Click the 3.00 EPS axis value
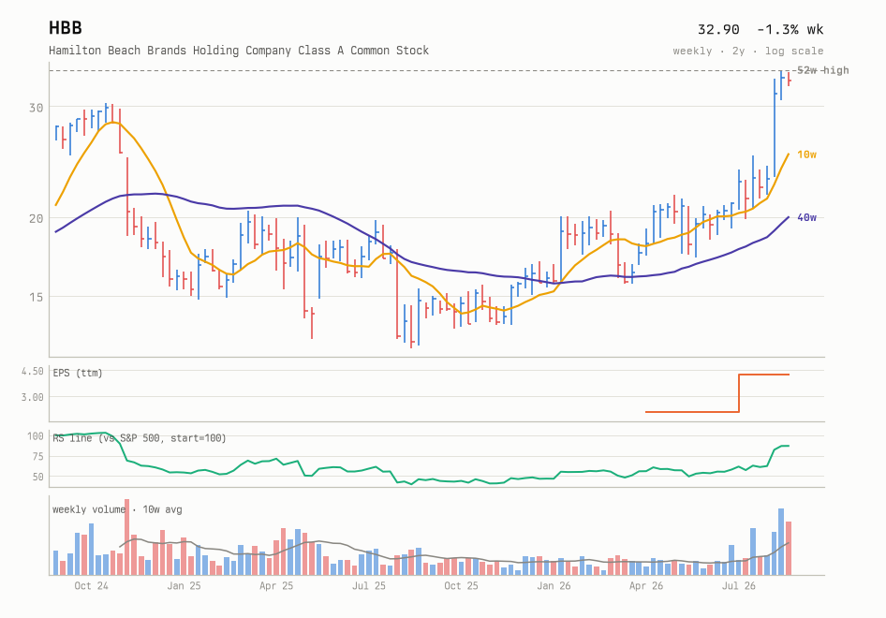The width and height of the screenshot is (886, 618). click(x=32, y=397)
